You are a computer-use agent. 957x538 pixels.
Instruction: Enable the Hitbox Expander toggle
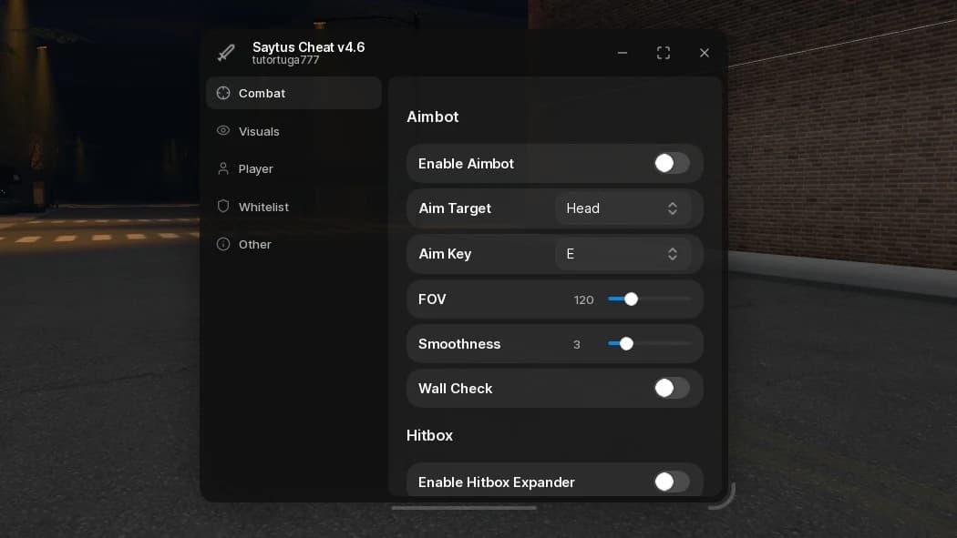[x=672, y=482]
